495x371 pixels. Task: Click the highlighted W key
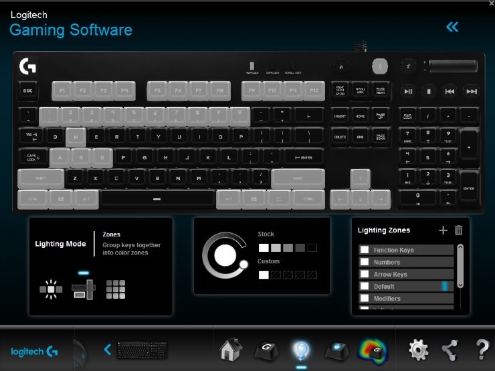coord(76,137)
